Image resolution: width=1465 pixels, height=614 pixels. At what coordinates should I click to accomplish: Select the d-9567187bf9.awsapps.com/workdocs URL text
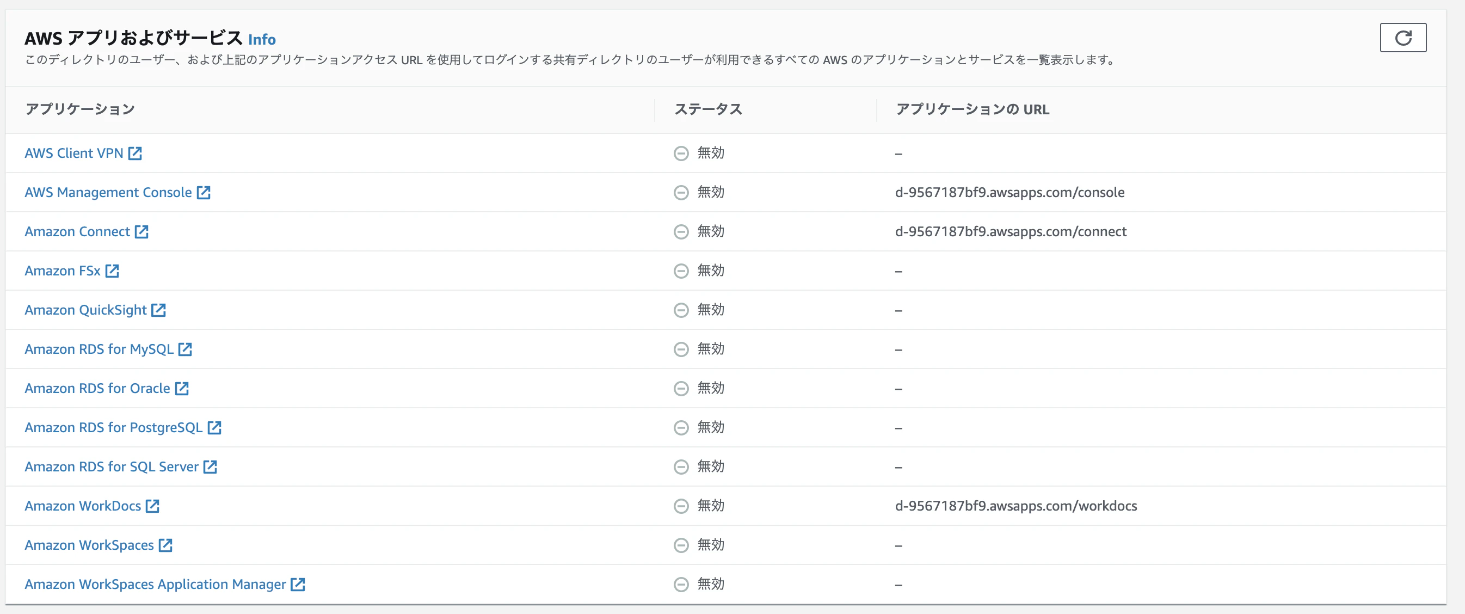[x=1015, y=506]
